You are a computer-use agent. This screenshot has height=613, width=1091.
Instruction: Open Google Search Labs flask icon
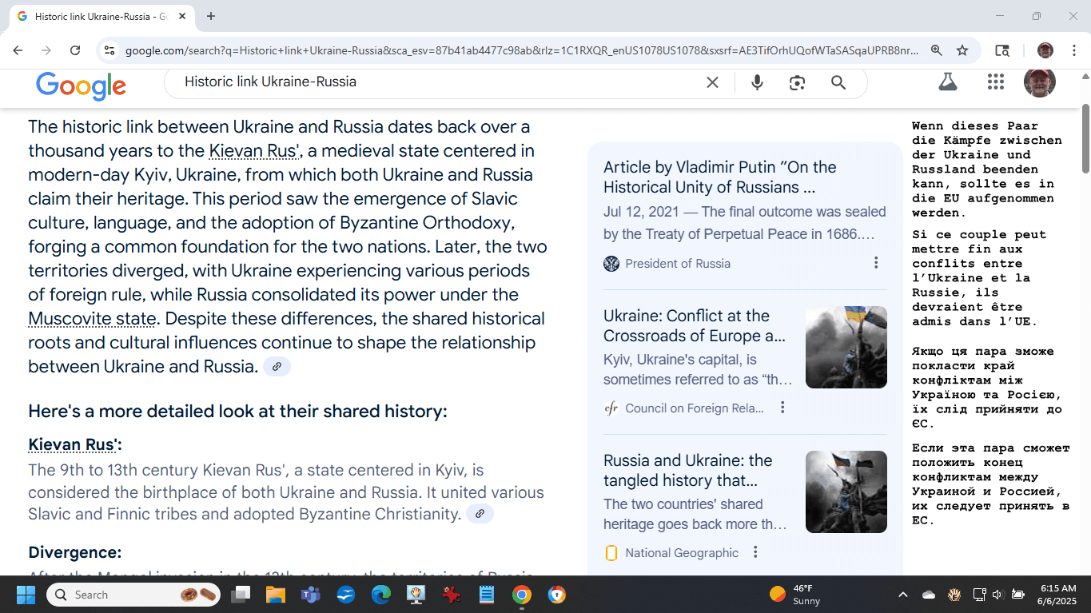click(948, 82)
